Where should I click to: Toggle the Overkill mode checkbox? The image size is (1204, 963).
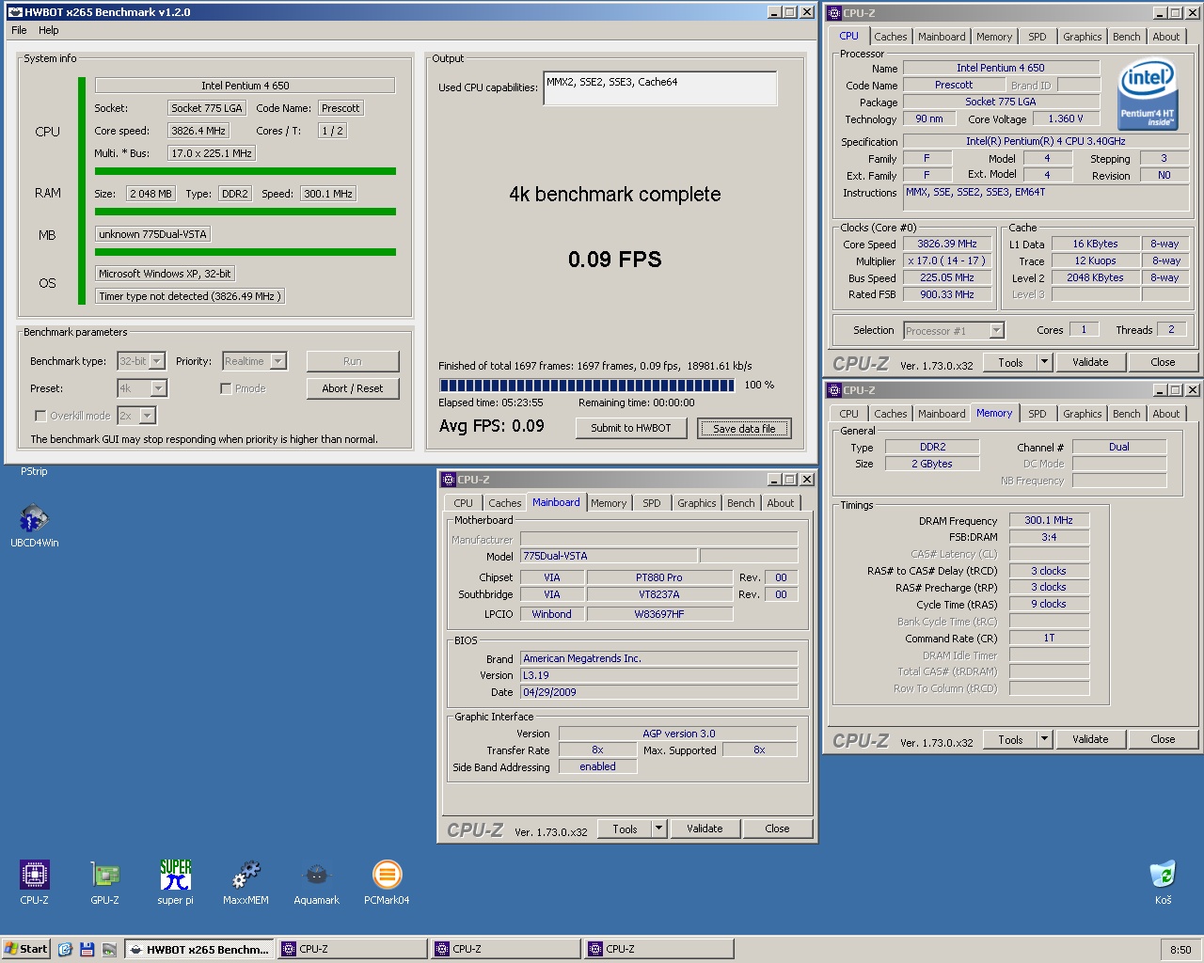[40, 416]
